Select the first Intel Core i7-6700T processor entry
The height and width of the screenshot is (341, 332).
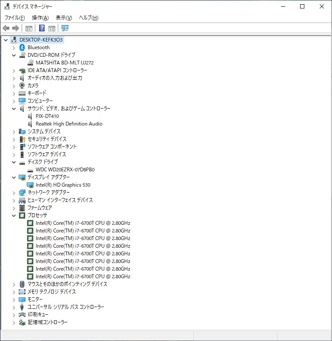point(83,223)
